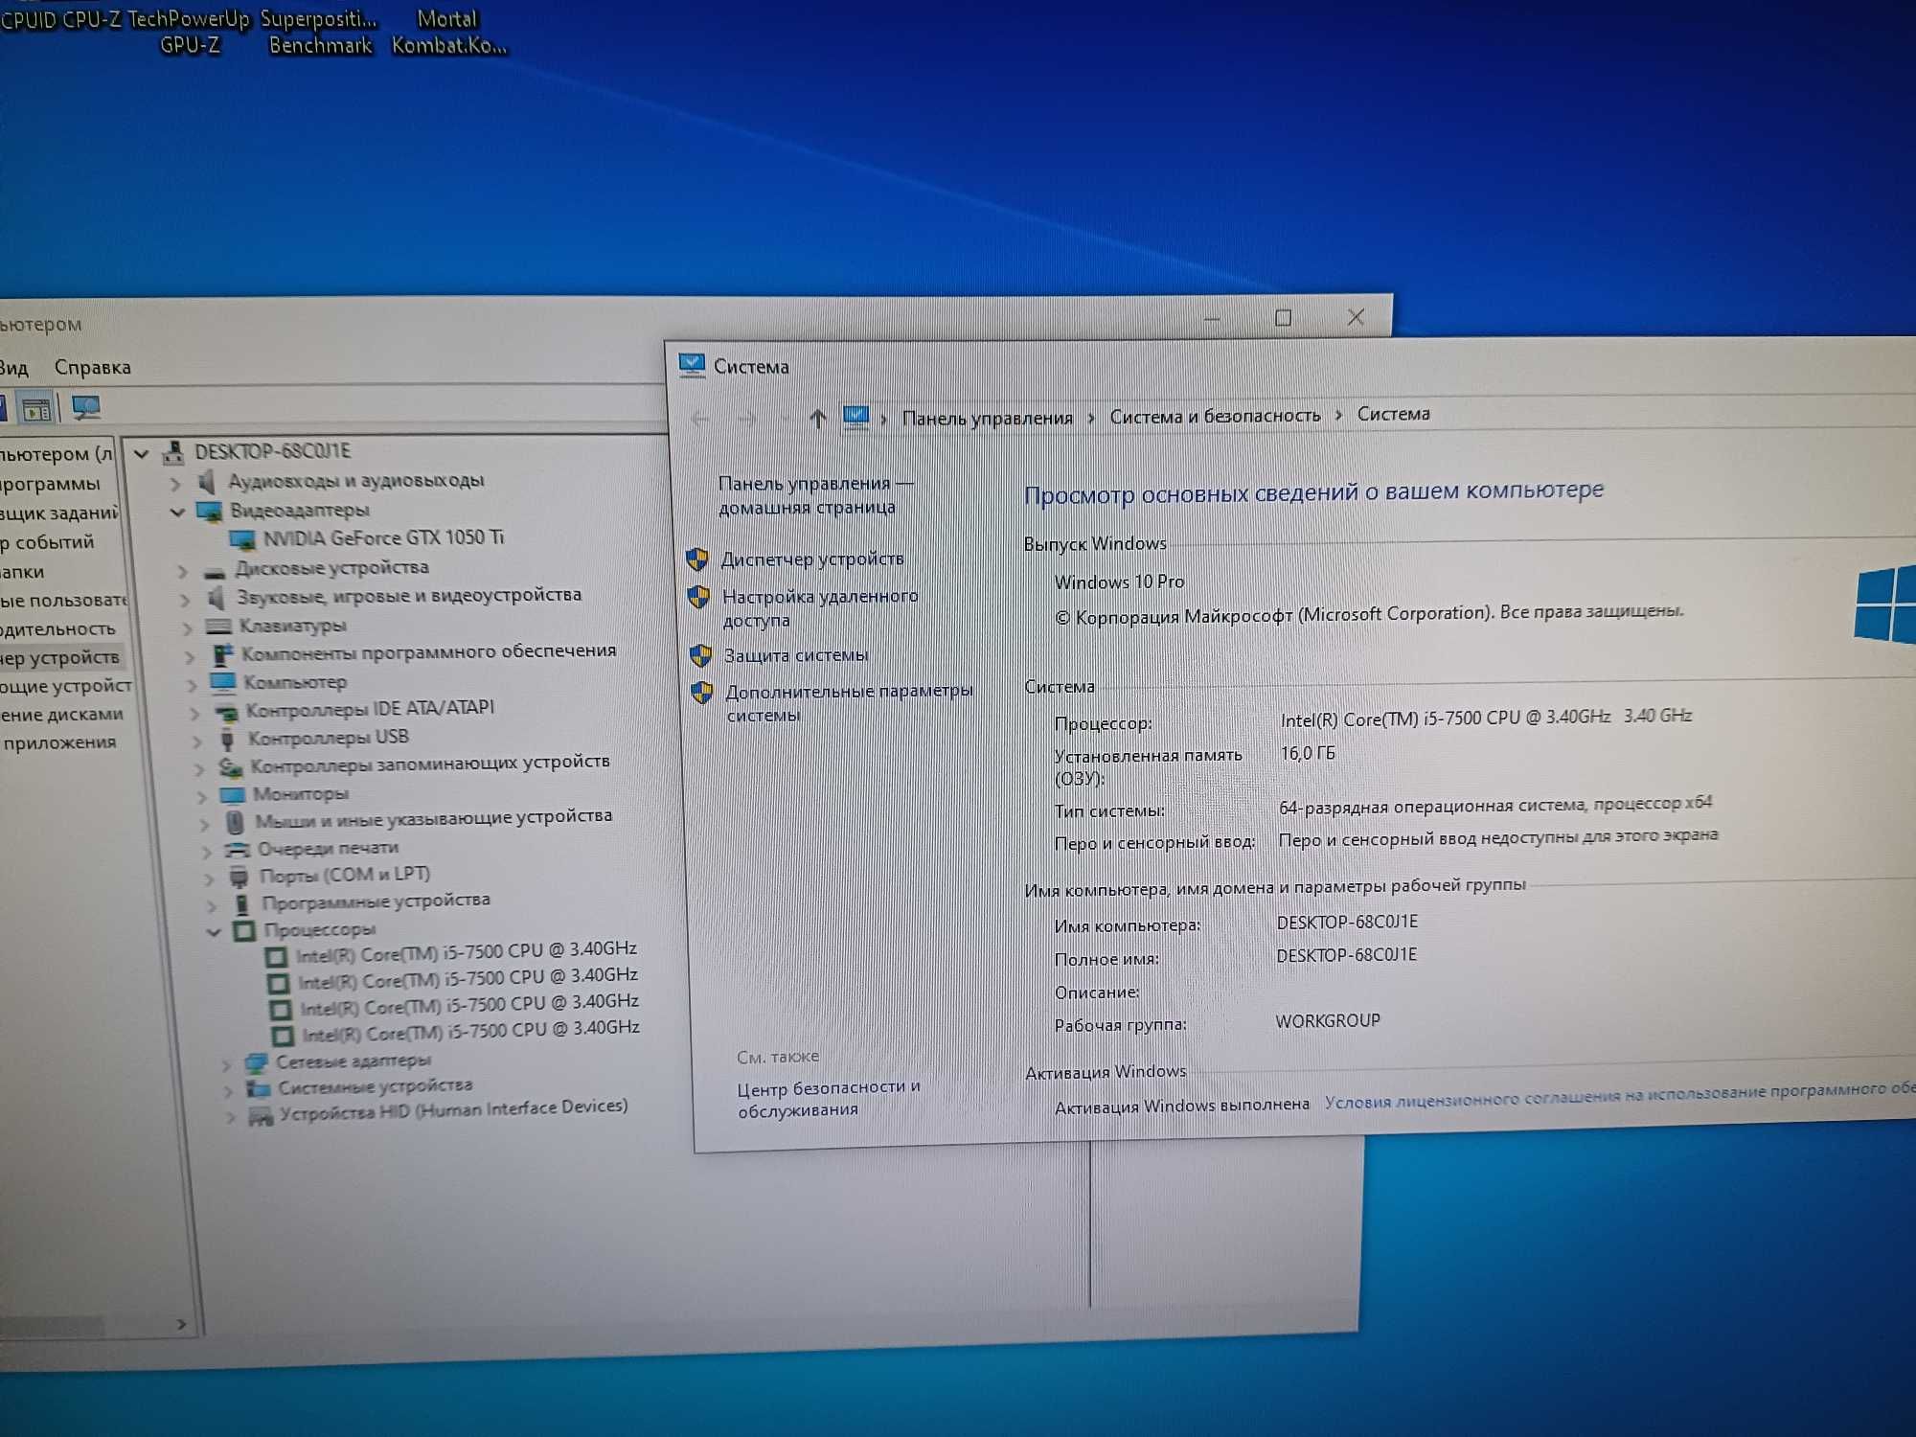Select the NVIDIA GeForce GTX 1050 Ti adapter
The width and height of the screenshot is (1916, 1437).
click(383, 537)
